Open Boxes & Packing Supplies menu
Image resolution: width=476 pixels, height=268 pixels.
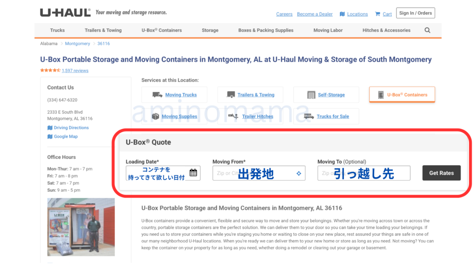(266, 30)
